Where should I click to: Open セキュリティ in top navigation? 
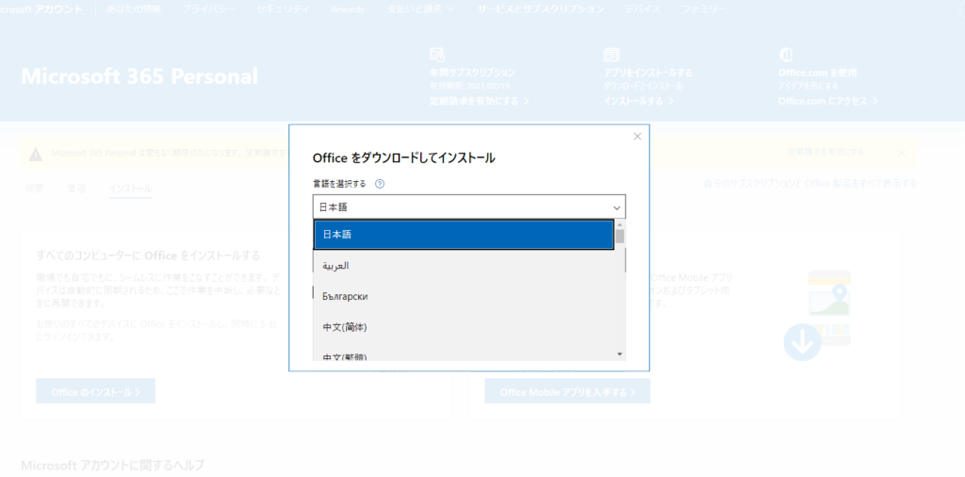284,9
